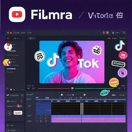Choose the yellow emoji sticker on left sidebar
The height and width of the screenshot is (132, 132).
(x=7, y=62)
